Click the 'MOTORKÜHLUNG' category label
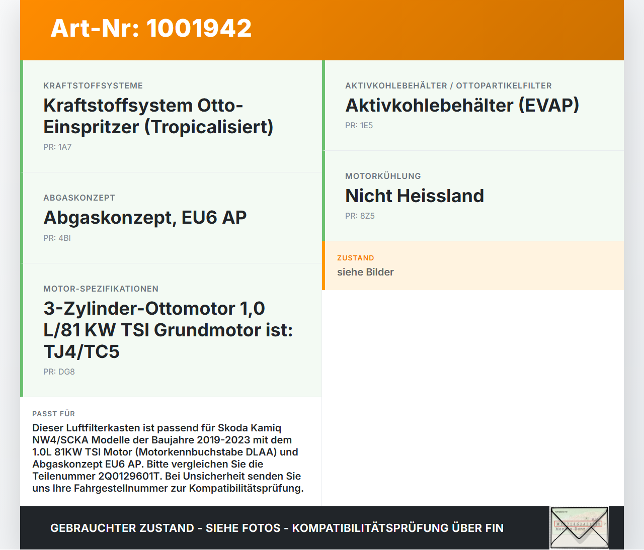The image size is (644, 550). (383, 176)
